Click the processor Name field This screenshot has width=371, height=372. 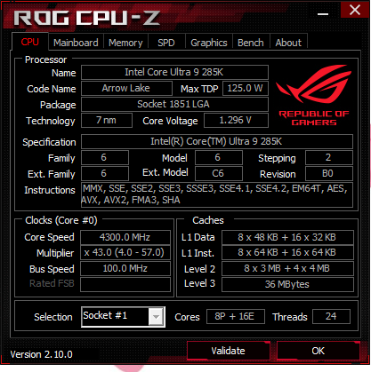(x=174, y=72)
